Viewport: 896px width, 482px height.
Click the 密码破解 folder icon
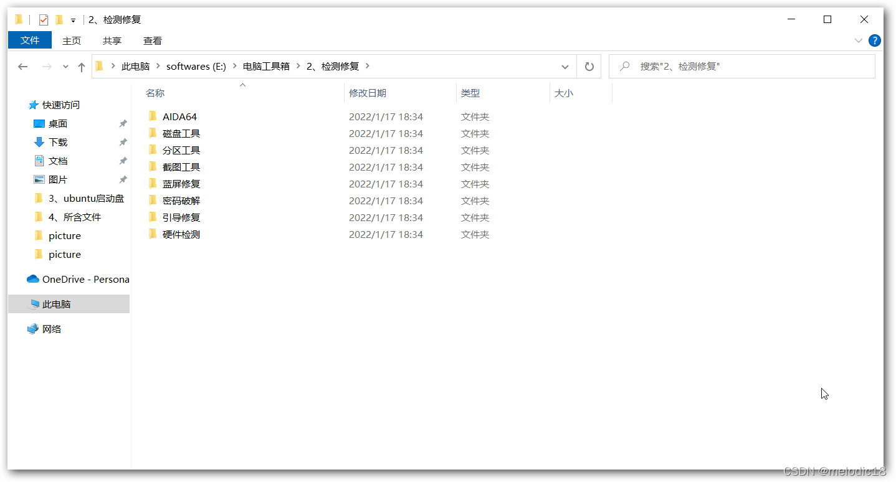coord(153,201)
